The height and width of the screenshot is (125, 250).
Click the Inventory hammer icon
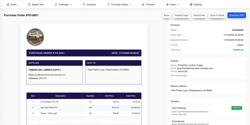coord(84,4)
